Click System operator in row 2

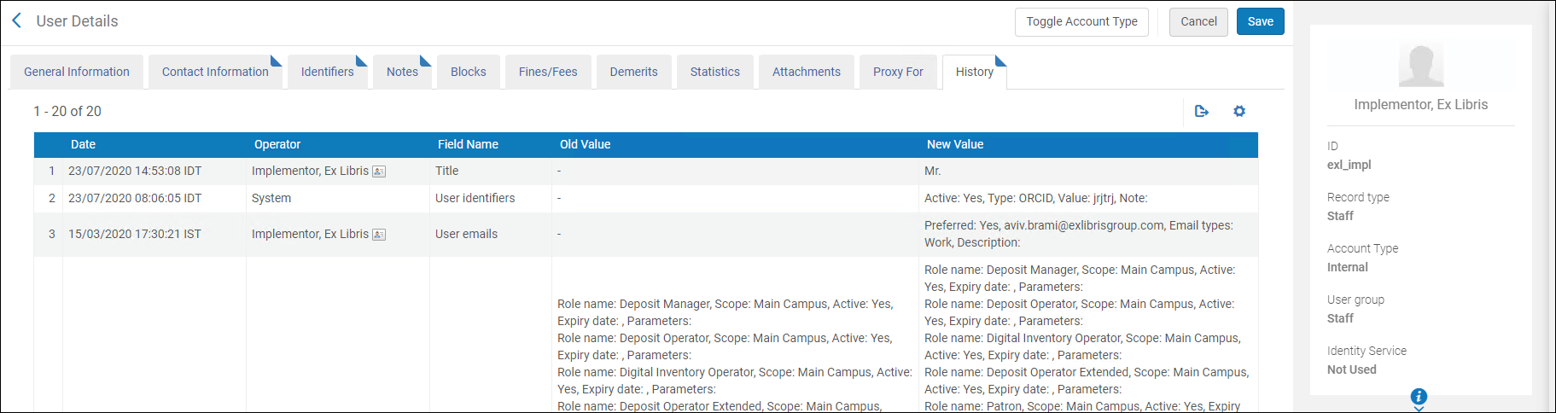coord(271,198)
